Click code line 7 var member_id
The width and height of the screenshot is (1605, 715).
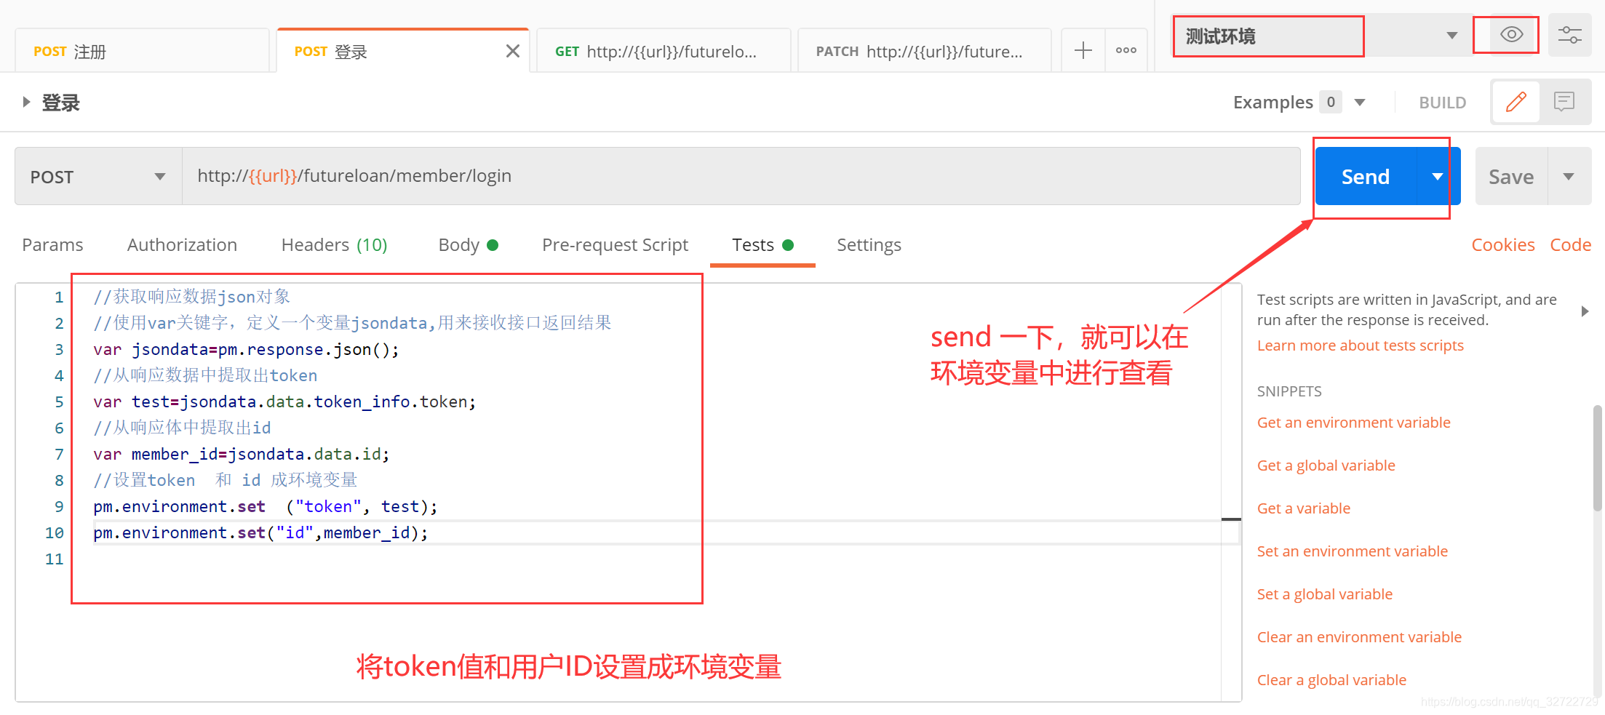pos(242,454)
